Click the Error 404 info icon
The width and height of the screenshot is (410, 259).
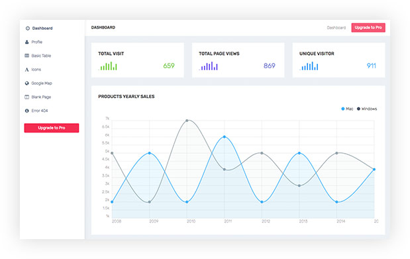coord(26,111)
